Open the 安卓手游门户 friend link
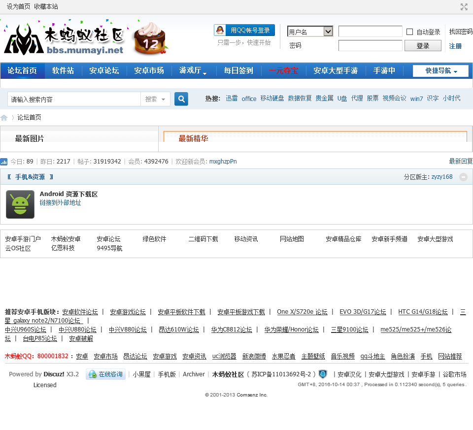This screenshot has width=473, height=430. (23, 239)
